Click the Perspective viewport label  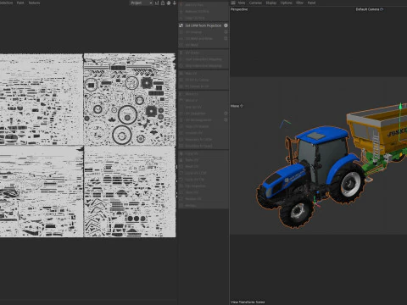[x=239, y=9]
